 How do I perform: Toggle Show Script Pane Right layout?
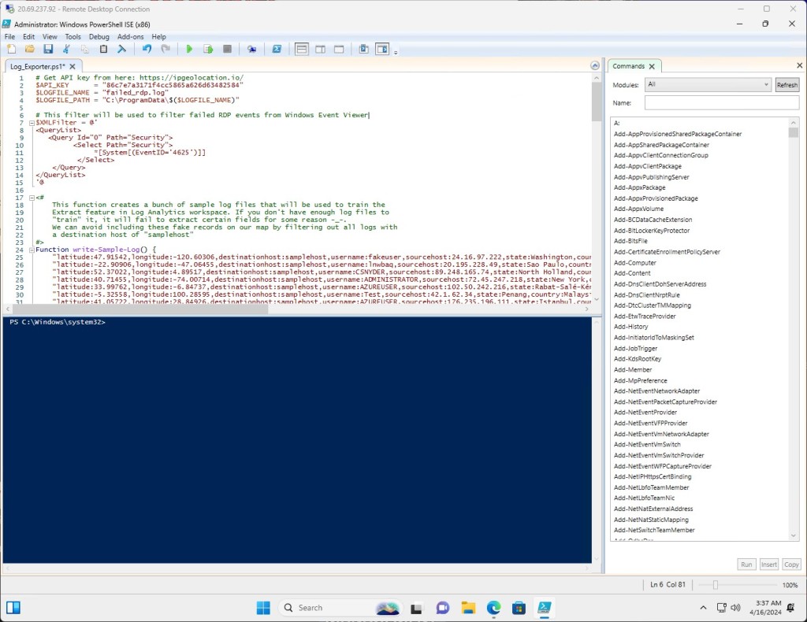point(320,49)
